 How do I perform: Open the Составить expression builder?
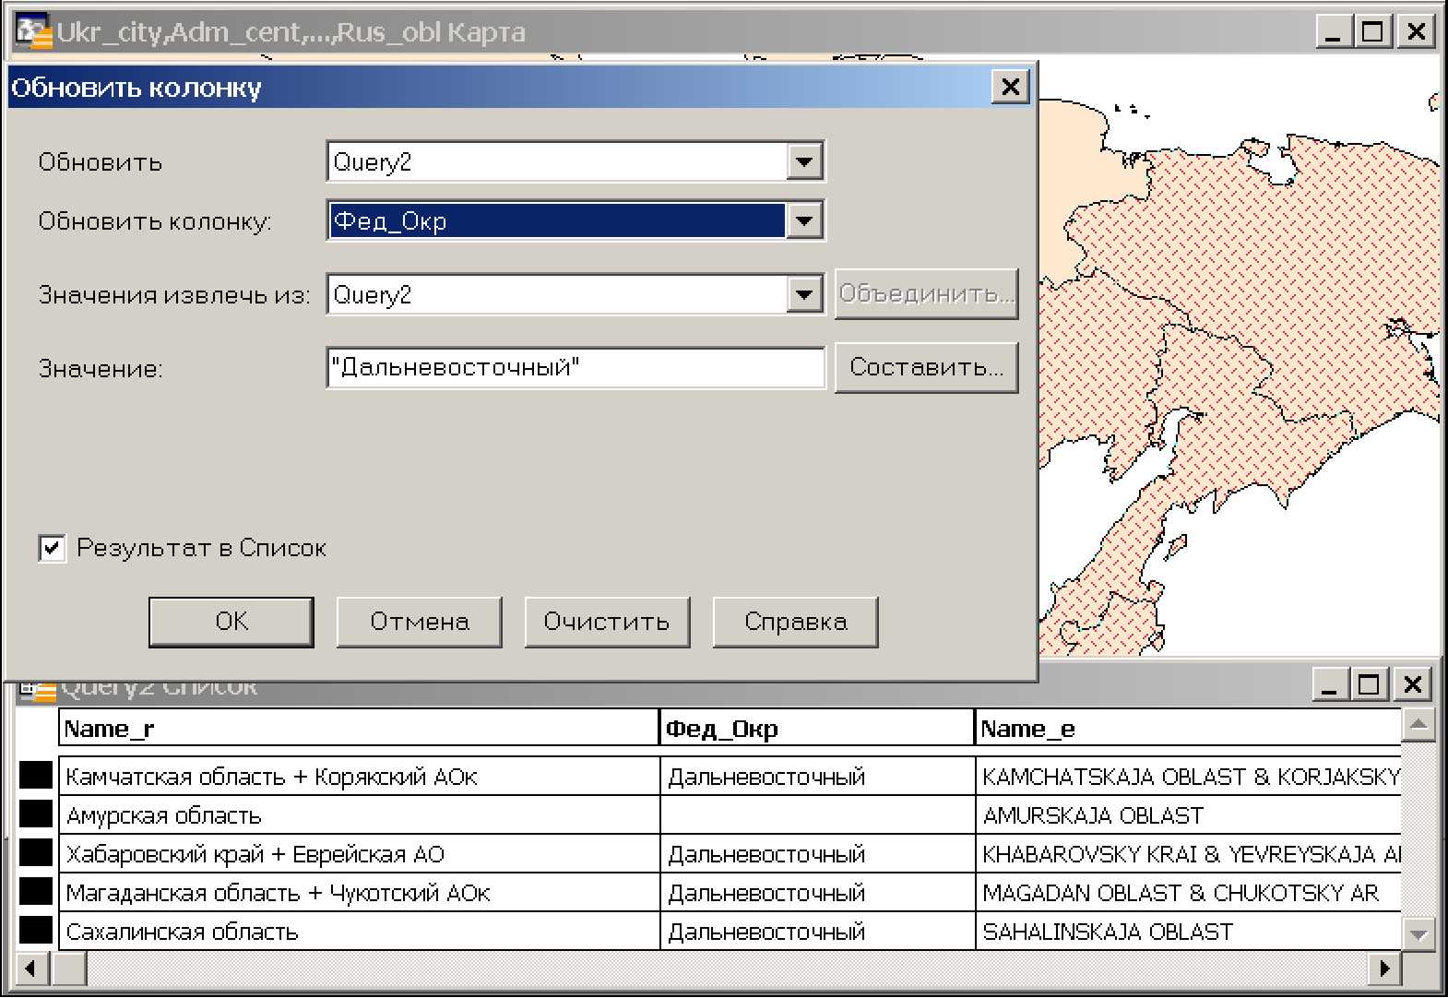(x=926, y=367)
